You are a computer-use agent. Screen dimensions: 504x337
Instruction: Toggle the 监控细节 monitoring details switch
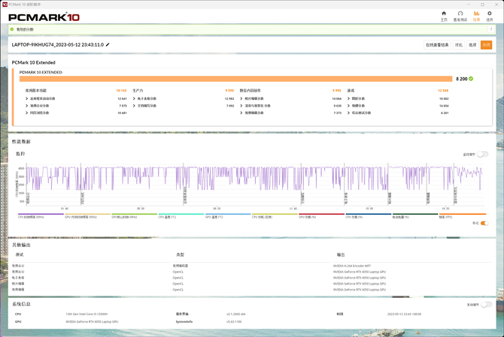tap(482, 154)
